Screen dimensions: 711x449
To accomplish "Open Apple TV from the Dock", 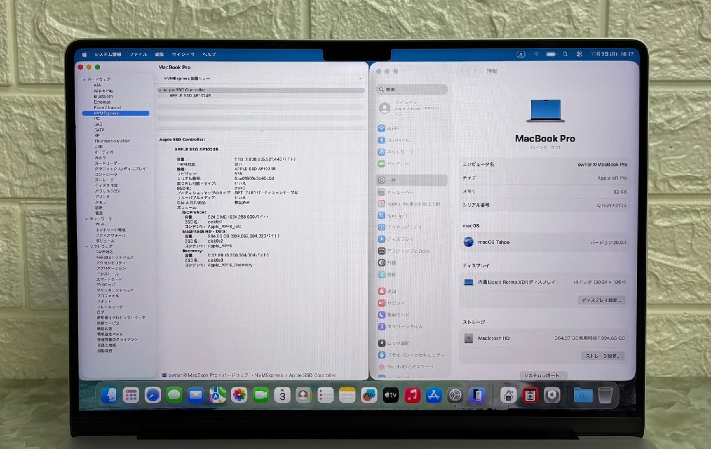I will click(390, 395).
